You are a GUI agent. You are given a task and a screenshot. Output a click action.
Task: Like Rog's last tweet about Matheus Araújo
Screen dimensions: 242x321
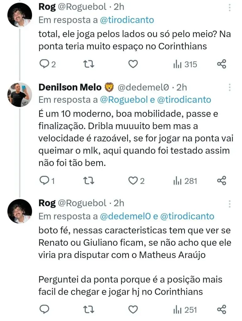click(134, 309)
